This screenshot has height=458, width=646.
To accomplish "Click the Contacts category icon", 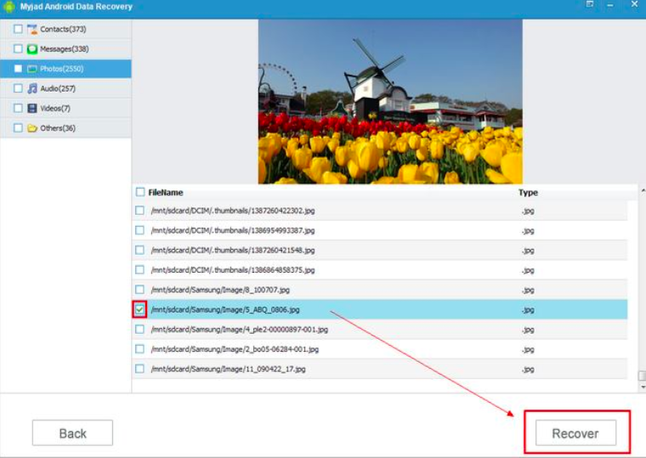I will point(31,29).
